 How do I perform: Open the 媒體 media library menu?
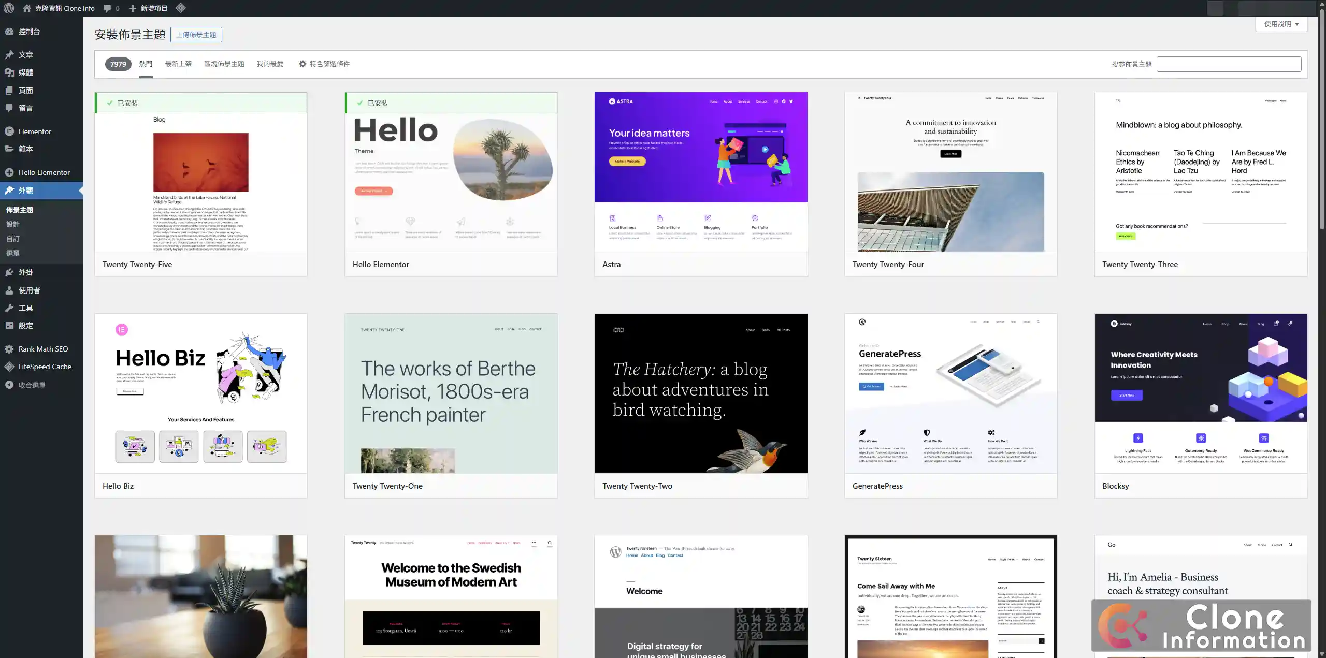[25, 72]
